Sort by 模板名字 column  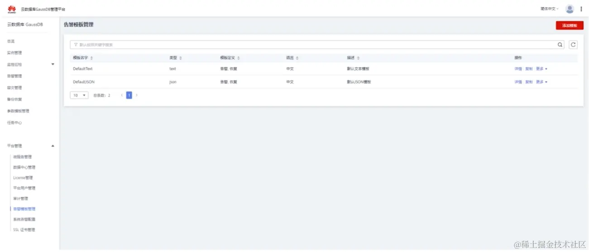(x=92, y=58)
